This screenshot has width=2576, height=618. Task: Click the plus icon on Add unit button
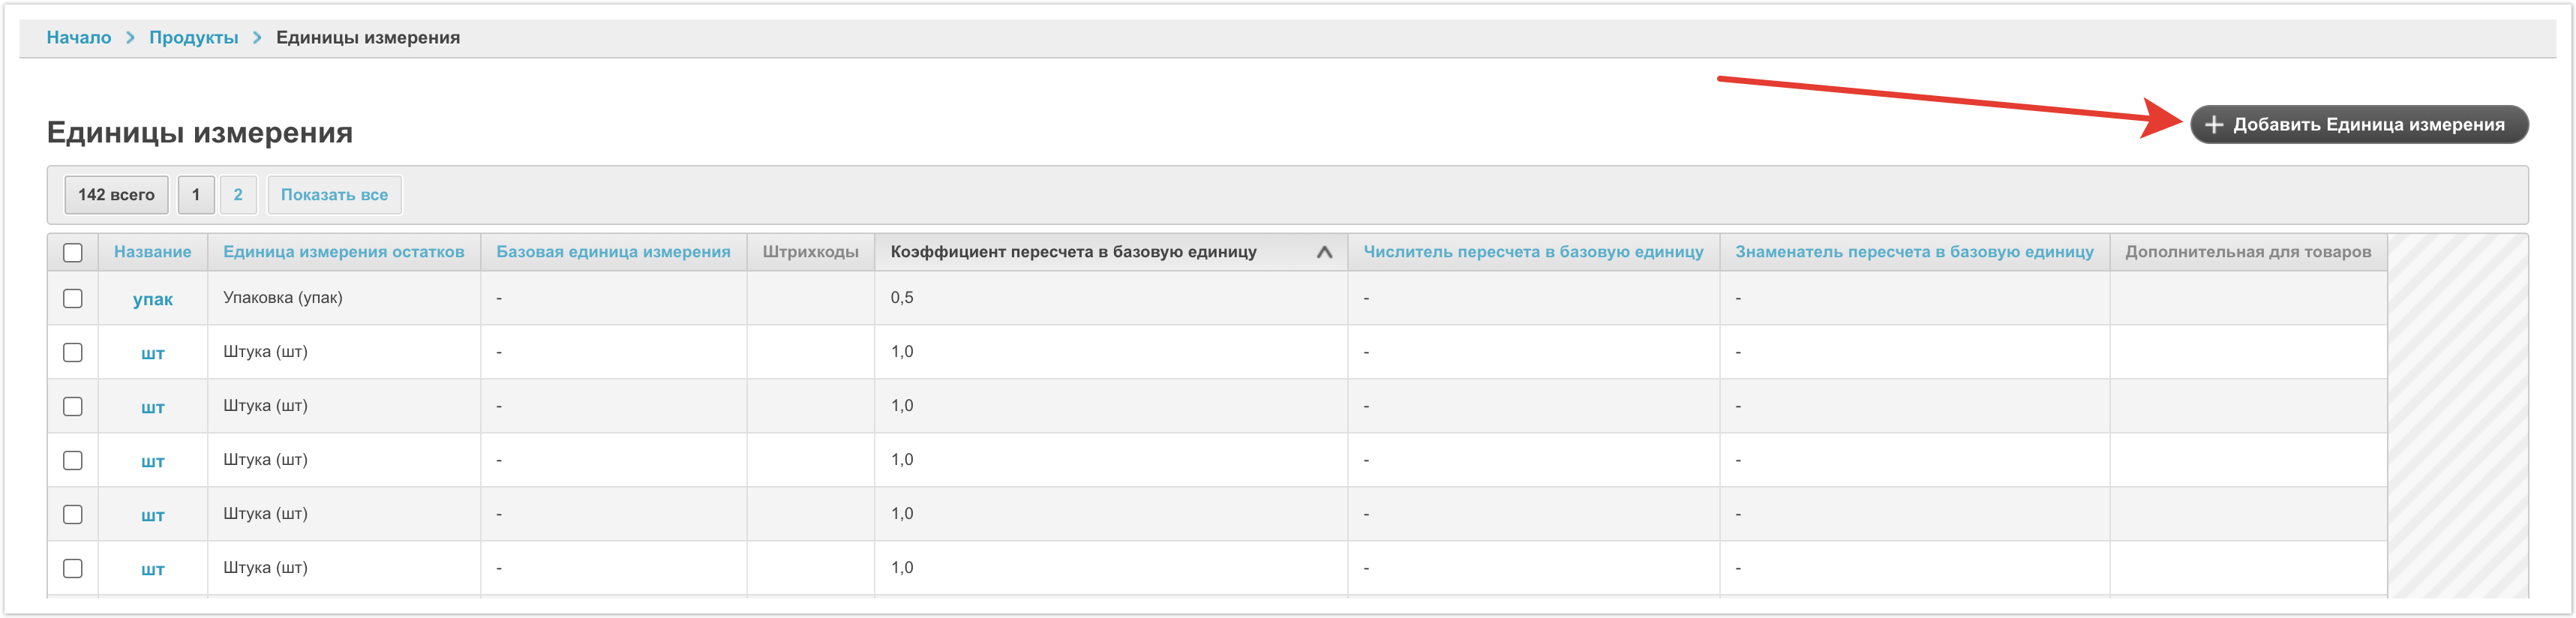click(x=2214, y=125)
